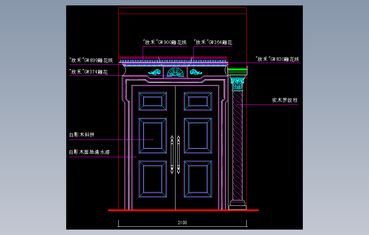Select the top-right door panel
Viewport: 369px width, 235px height.
click(x=198, y=101)
